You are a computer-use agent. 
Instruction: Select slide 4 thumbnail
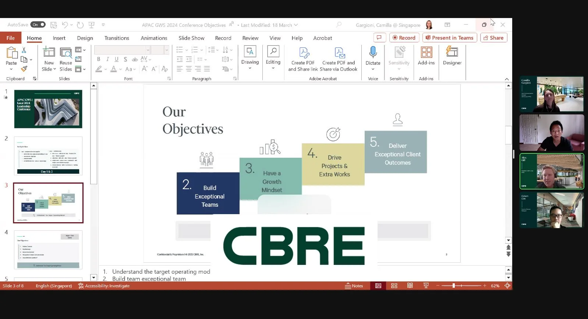(48, 250)
